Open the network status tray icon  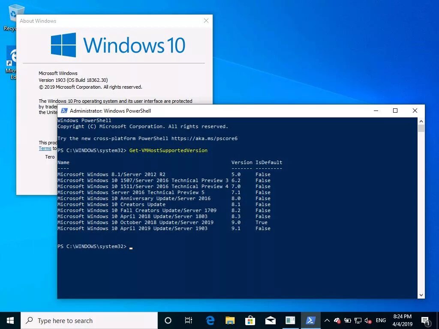(358, 320)
